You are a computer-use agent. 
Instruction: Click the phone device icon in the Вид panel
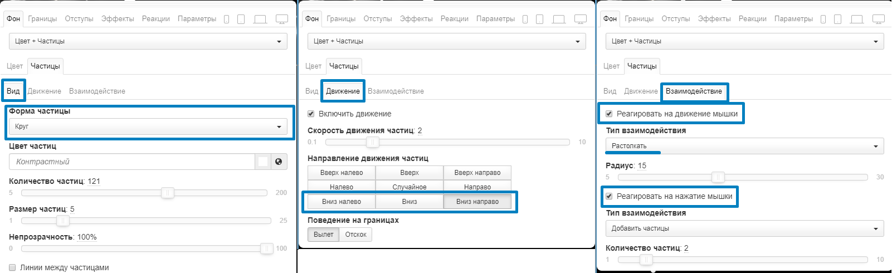pos(227,19)
